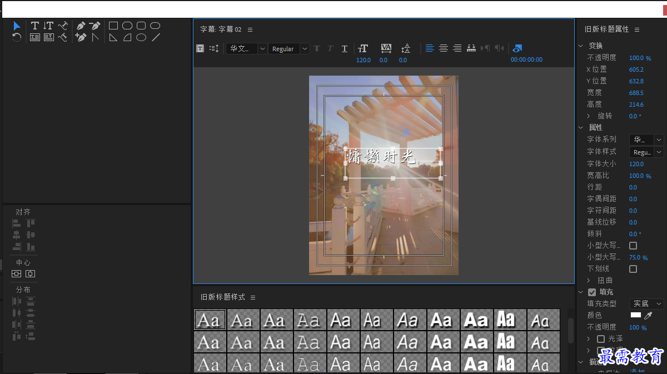Open the 字幕 02 panel menu
Screen dimensions: 667x374
(x=250, y=29)
